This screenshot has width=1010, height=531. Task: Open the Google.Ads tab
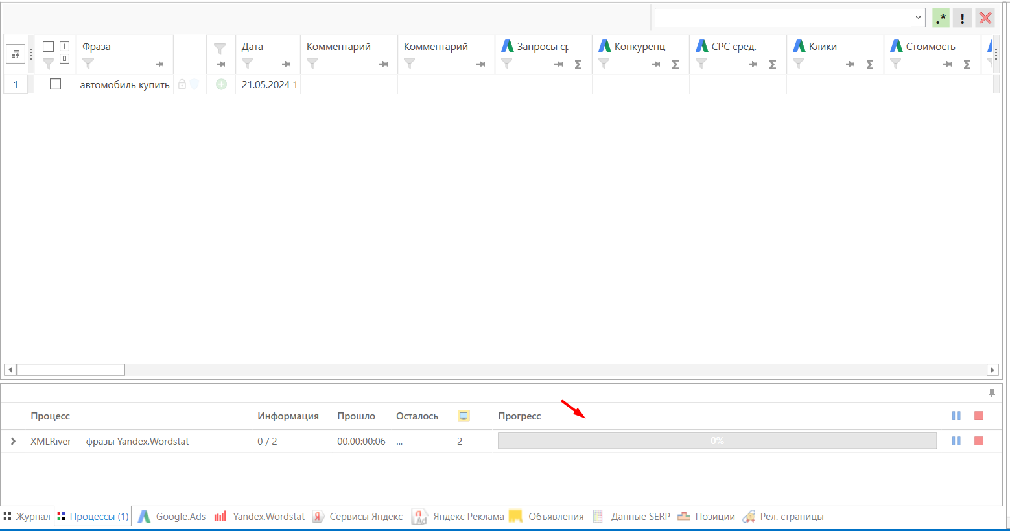[x=172, y=517]
